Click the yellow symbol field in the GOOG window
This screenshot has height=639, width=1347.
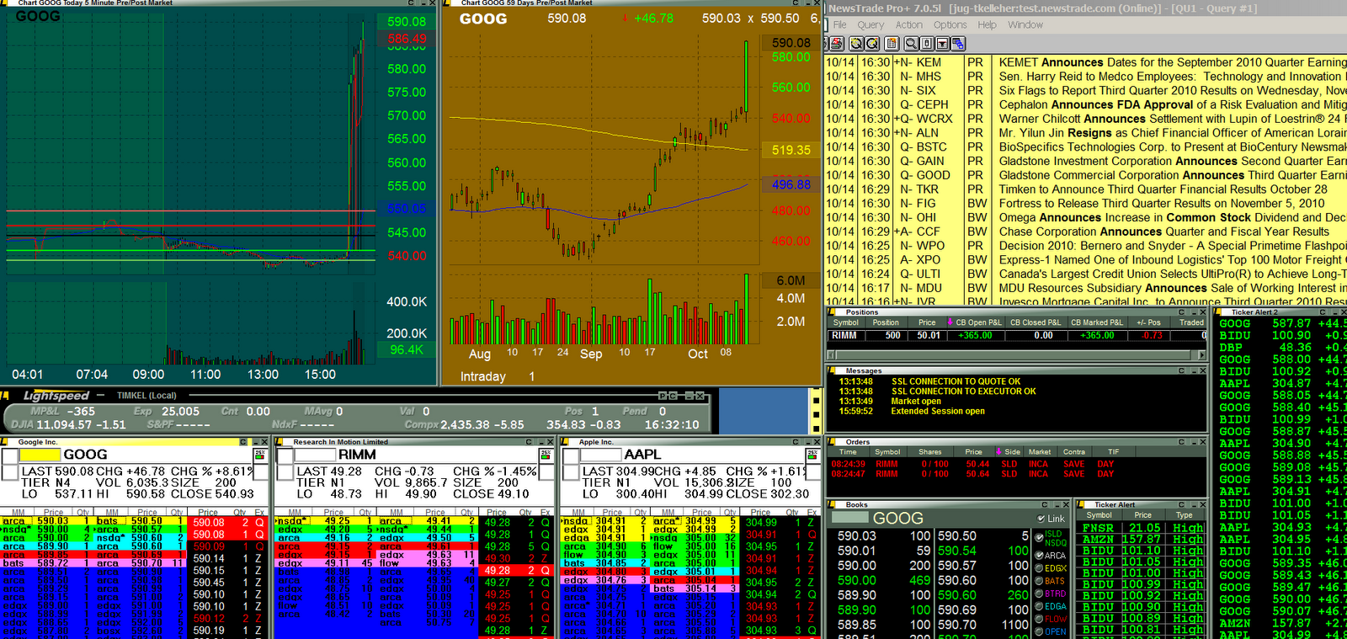click(41, 455)
